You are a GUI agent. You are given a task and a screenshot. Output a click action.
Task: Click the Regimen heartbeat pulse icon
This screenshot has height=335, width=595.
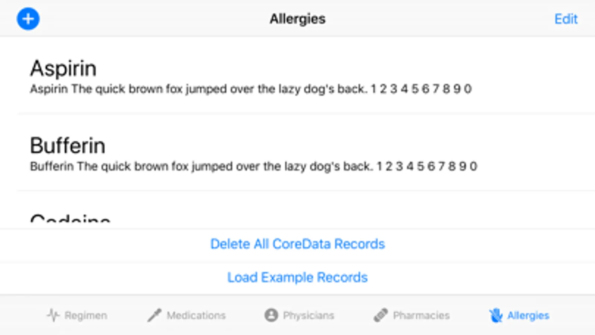coord(53,315)
